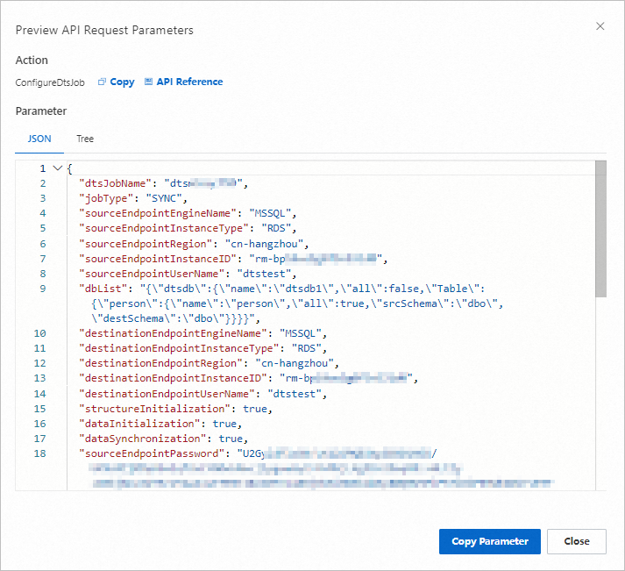Image resolution: width=625 pixels, height=571 pixels.
Task: Click the "sourceEndpointInstanceType" key
Action: 164,228
